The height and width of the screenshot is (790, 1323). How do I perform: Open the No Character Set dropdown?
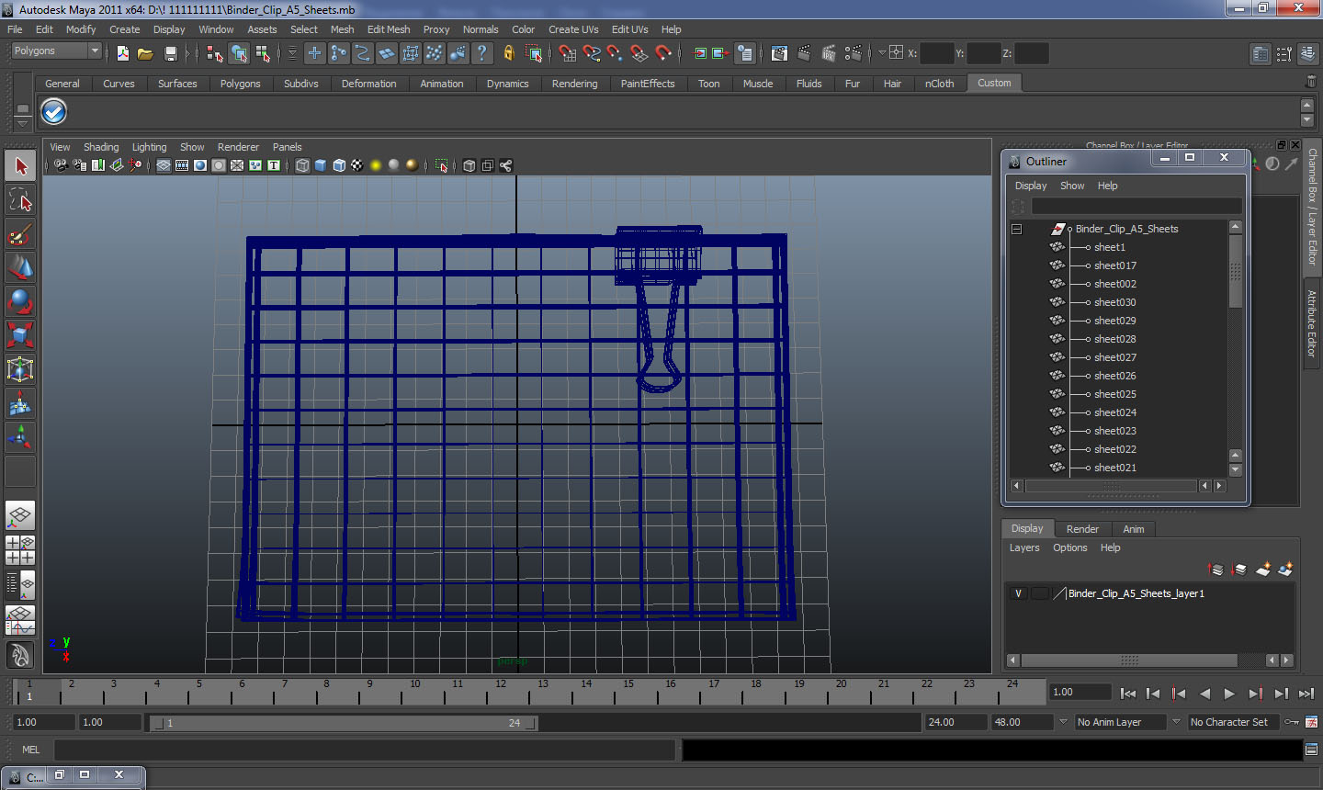click(1233, 722)
